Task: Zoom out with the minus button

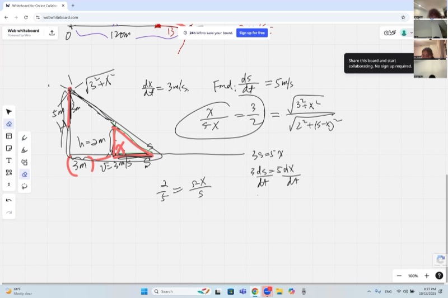Action: pos(399,276)
